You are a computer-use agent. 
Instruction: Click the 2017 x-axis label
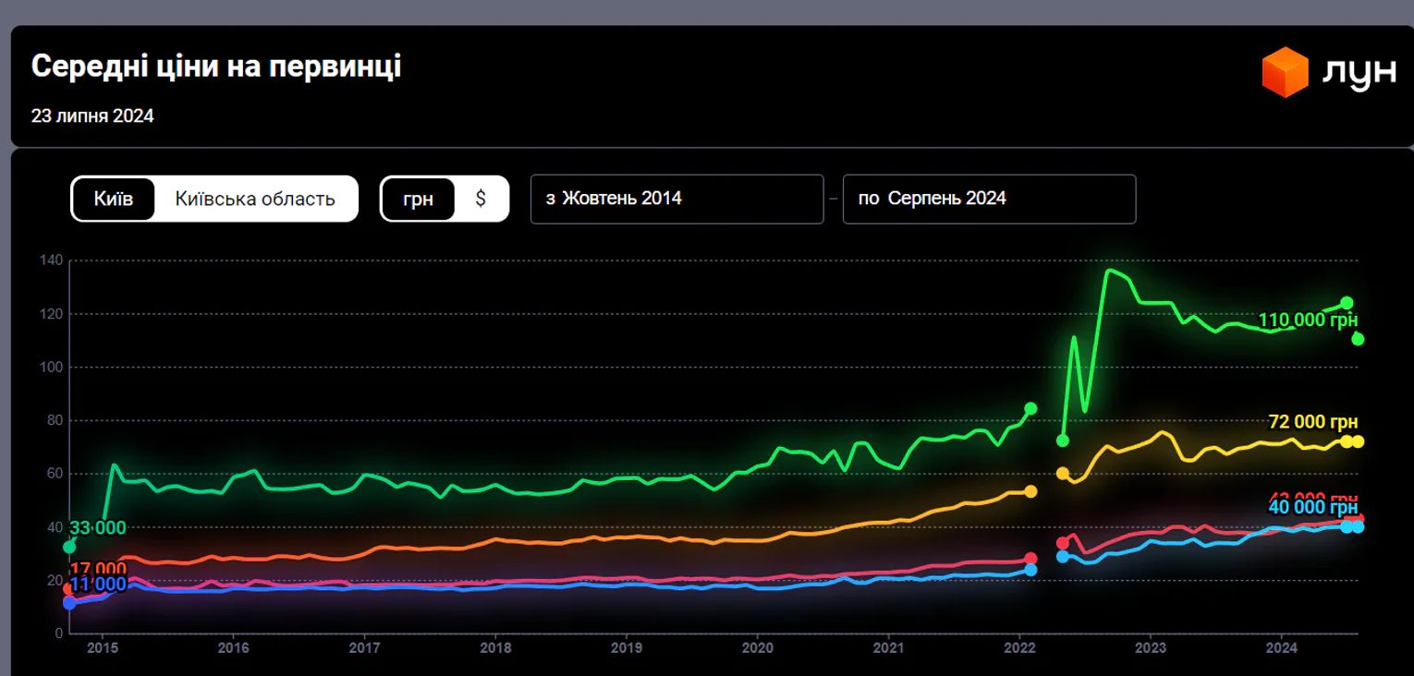pyautogui.click(x=364, y=648)
